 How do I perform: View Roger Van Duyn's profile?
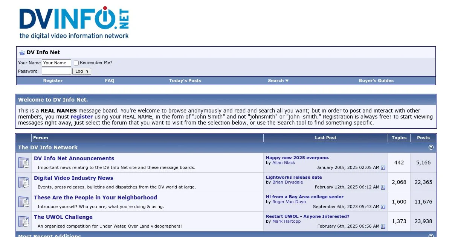289,202
